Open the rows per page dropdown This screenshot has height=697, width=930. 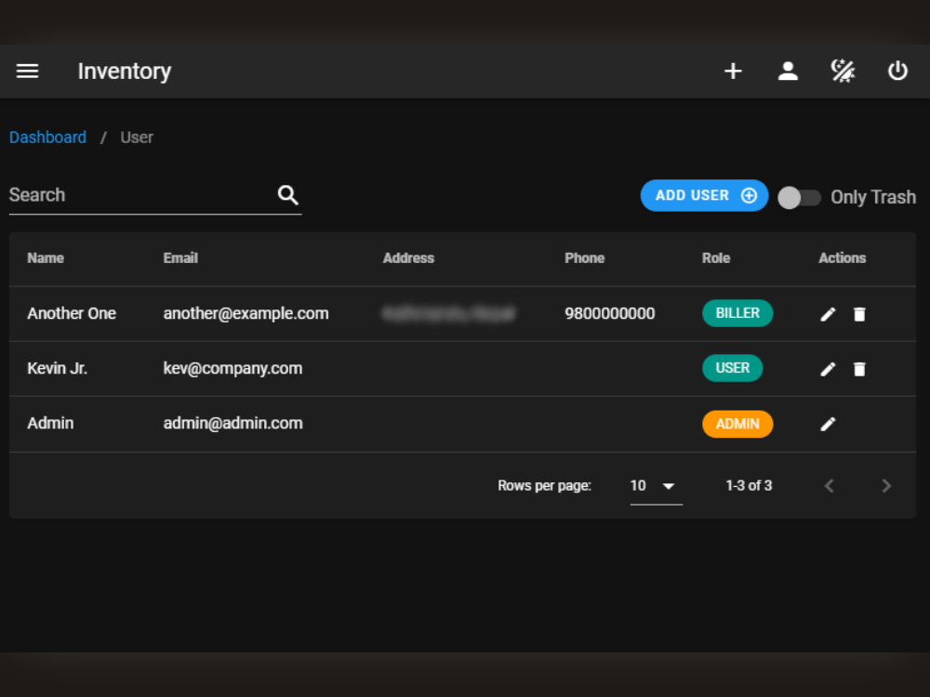(x=656, y=486)
